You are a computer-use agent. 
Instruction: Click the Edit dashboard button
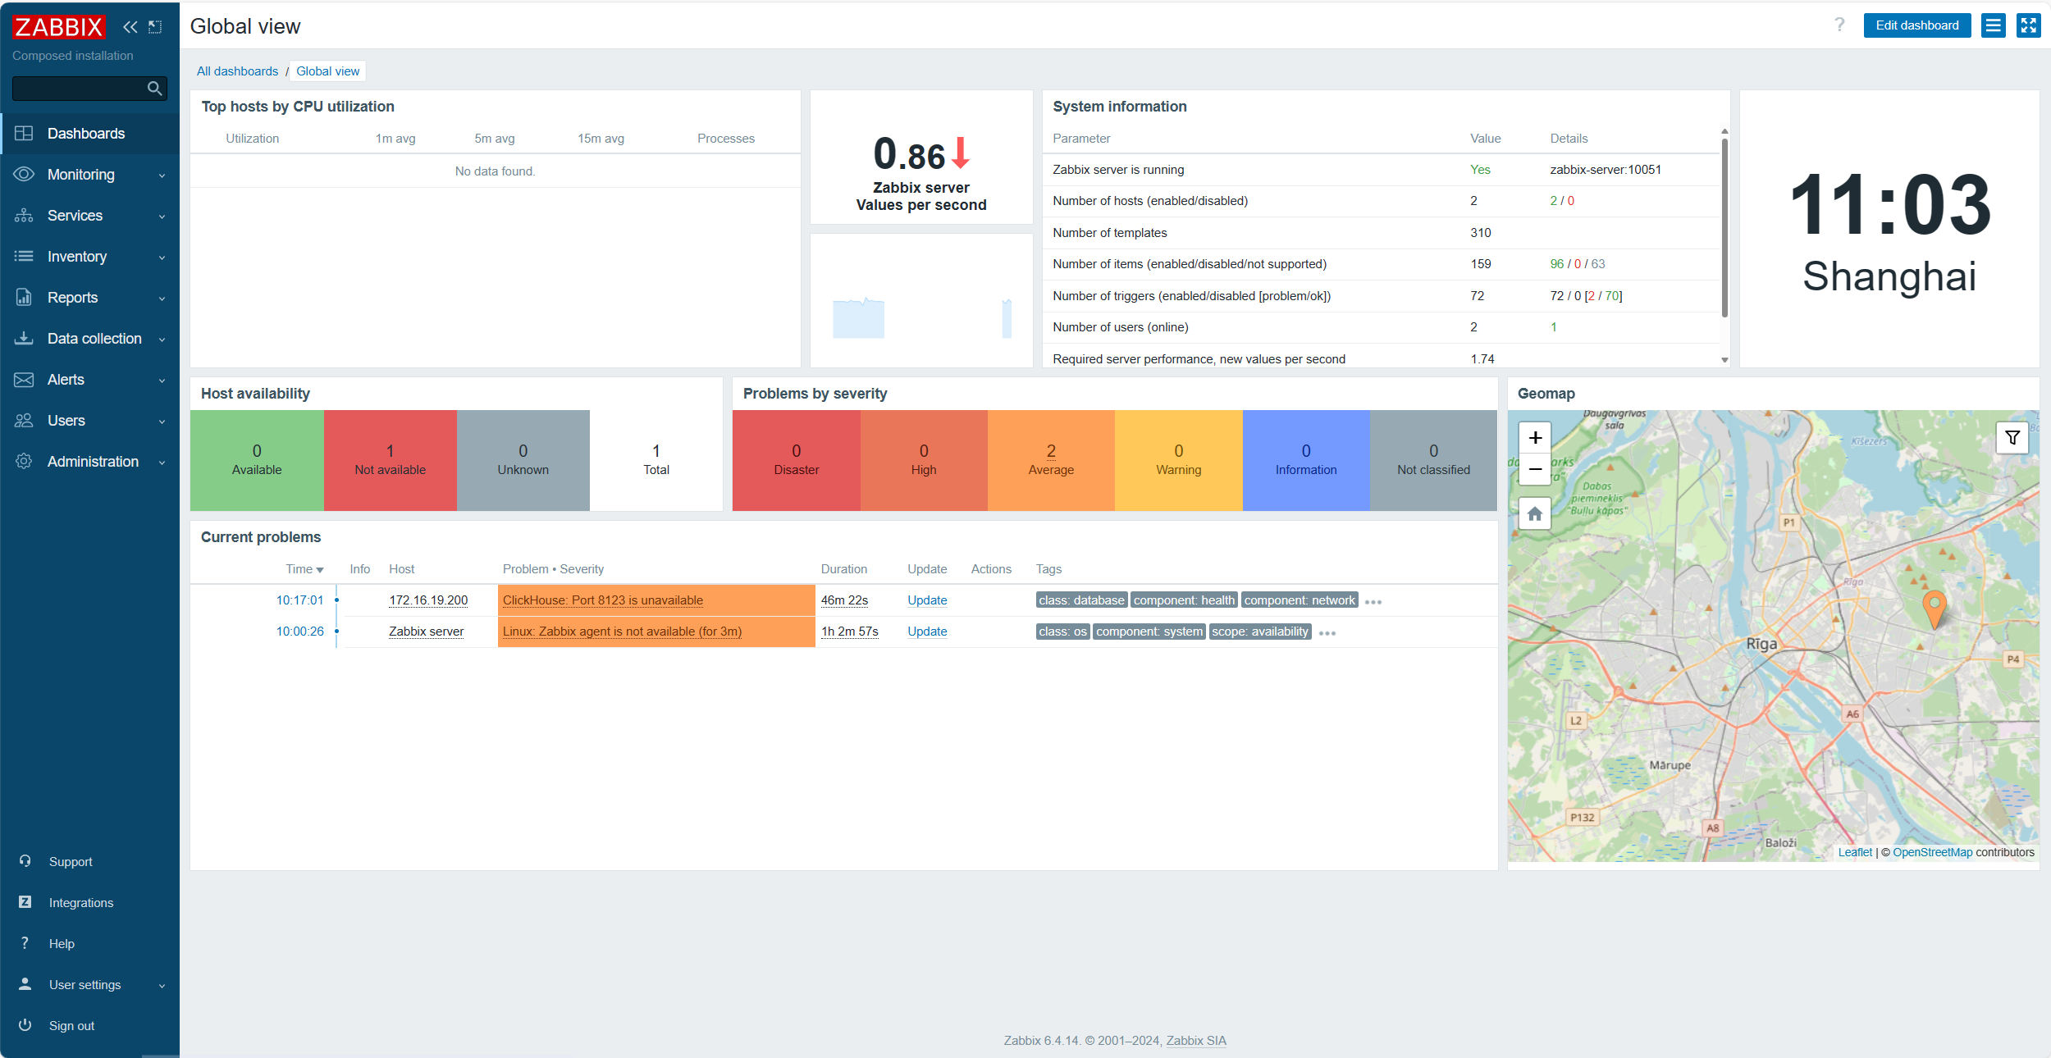click(1916, 25)
